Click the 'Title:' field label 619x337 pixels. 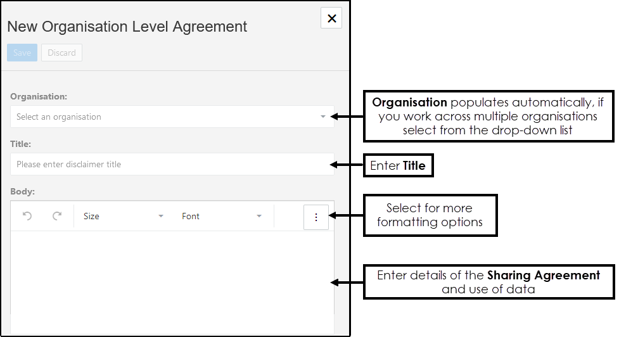(21, 144)
